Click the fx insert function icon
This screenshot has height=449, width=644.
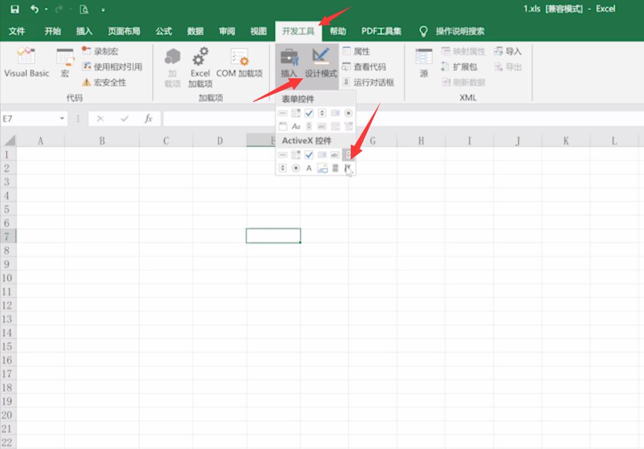tap(148, 119)
